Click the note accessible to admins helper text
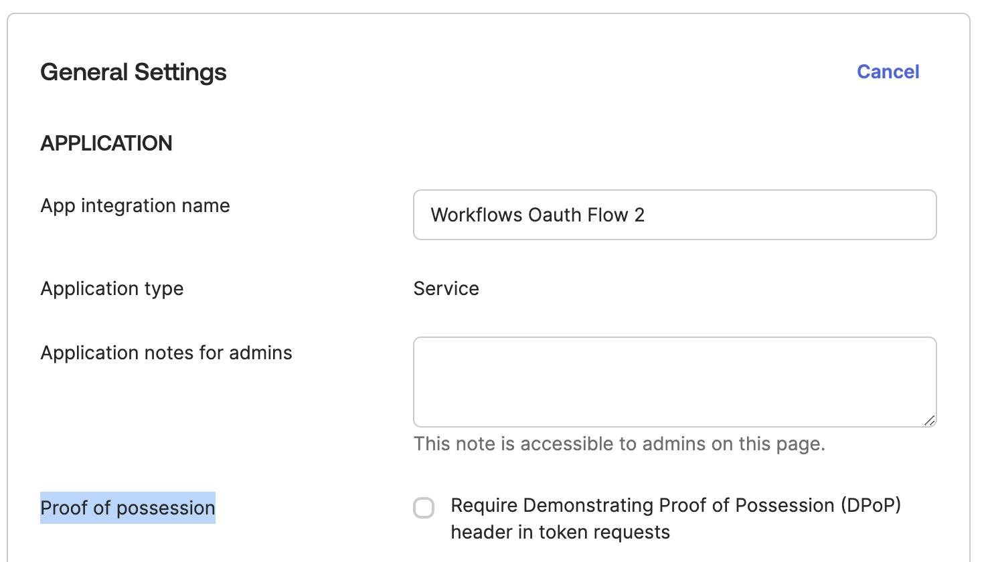The image size is (984, 562). point(619,444)
